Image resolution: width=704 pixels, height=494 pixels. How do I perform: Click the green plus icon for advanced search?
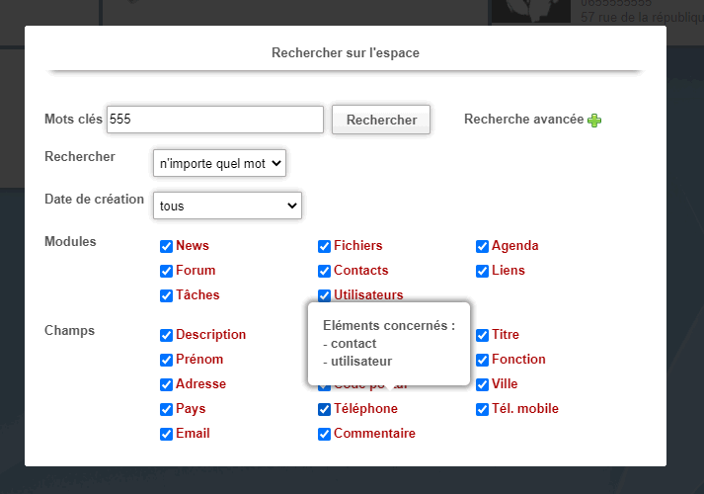pos(594,120)
